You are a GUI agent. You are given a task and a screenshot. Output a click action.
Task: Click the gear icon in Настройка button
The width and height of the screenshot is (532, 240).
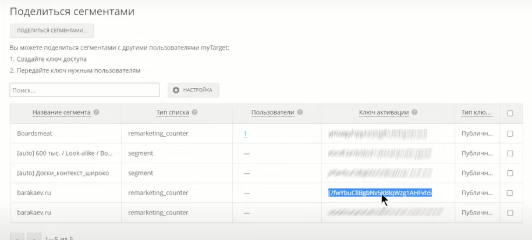point(176,90)
